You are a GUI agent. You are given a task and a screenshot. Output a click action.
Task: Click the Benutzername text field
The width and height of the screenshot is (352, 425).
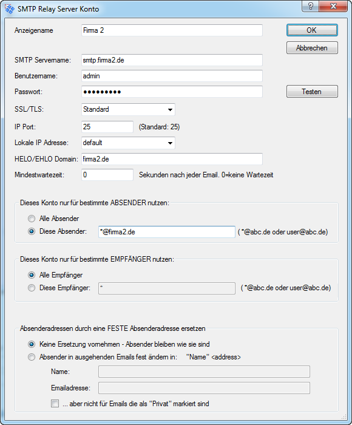coord(172,76)
